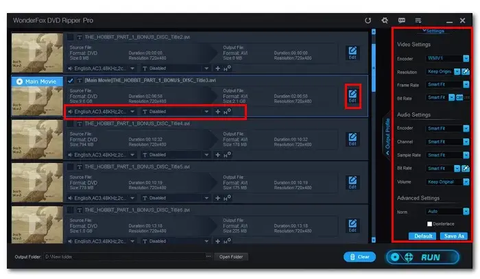Viewport: 480px width, 279px height.
Task: Click the H settings icon in Title3 row
Action: pyautogui.click(x=227, y=112)
